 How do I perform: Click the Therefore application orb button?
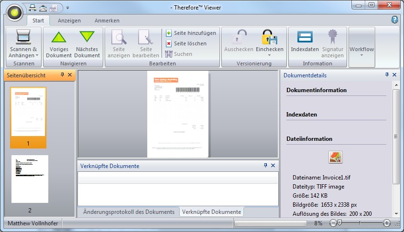point(15,11)
